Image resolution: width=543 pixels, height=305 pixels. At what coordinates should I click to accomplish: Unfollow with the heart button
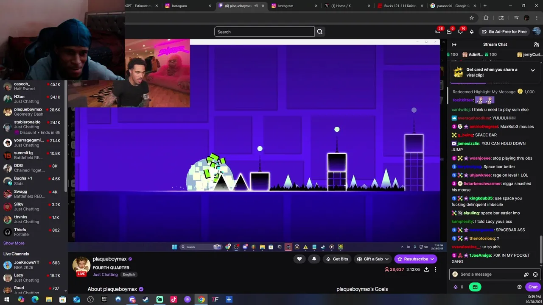point(299,259)
